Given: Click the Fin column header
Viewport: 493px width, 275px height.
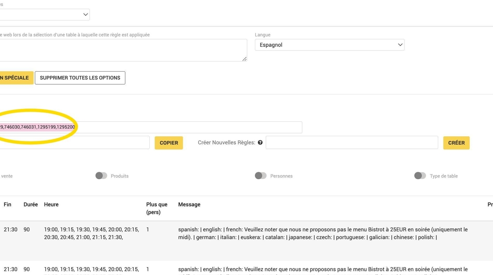Looking at the screenshot, I should pos(7,205).
